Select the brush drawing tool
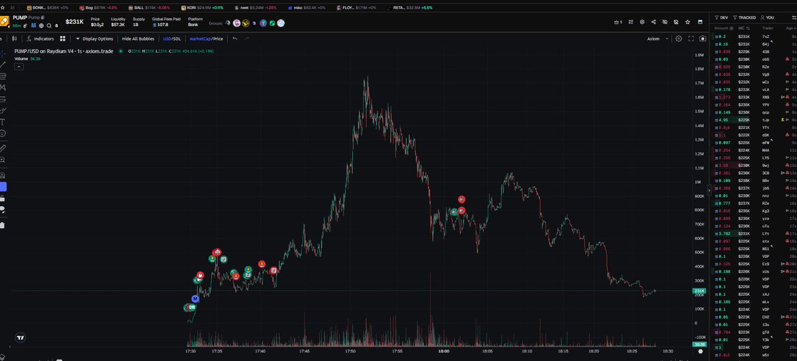Screen dimensions: 797x361 [x=3, y=110]
